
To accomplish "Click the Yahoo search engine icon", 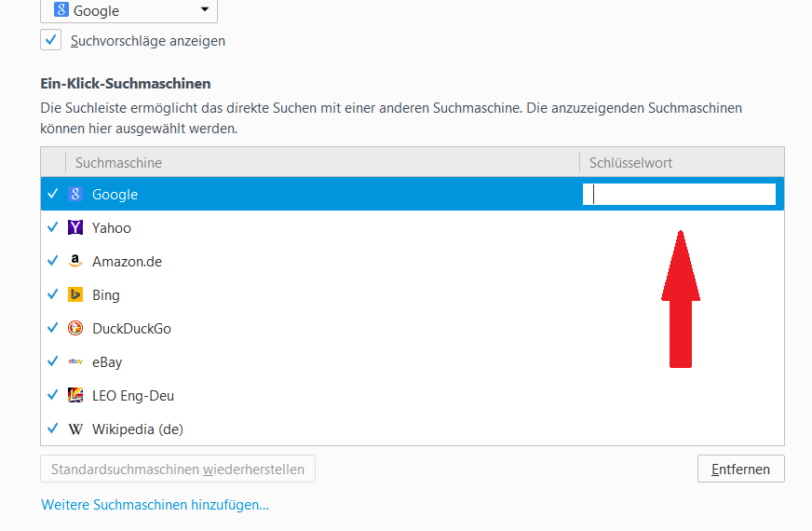I will click(x=75, y=228).
